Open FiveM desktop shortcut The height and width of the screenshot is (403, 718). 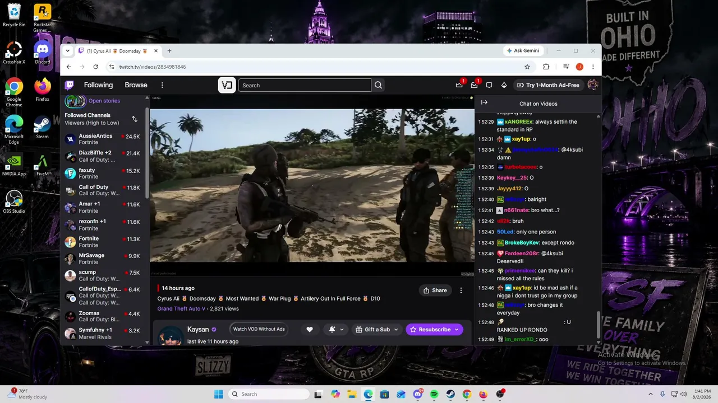pos(43,165)
